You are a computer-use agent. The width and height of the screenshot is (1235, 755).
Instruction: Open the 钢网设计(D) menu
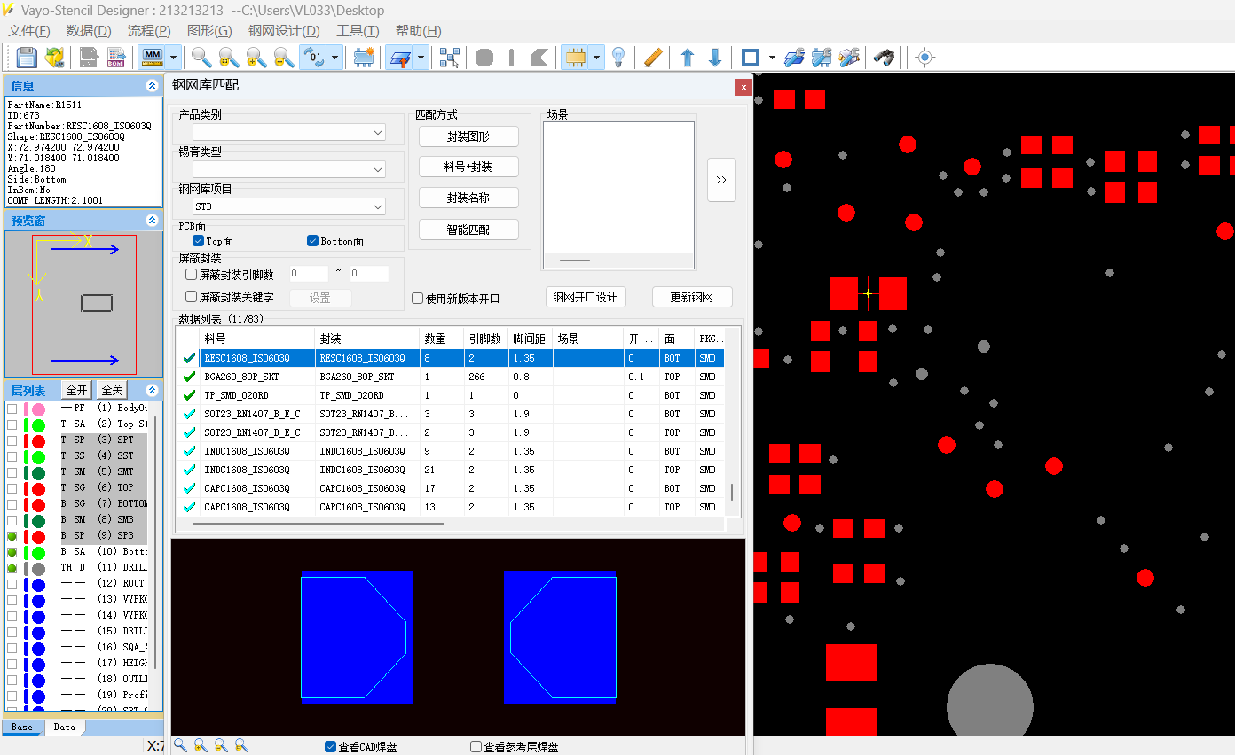point(284,31)
